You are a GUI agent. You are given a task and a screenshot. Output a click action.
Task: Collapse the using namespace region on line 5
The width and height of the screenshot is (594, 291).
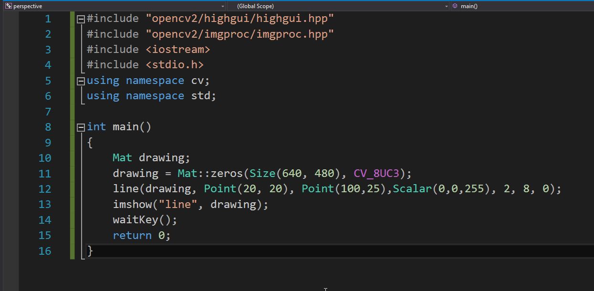point(80,80)
